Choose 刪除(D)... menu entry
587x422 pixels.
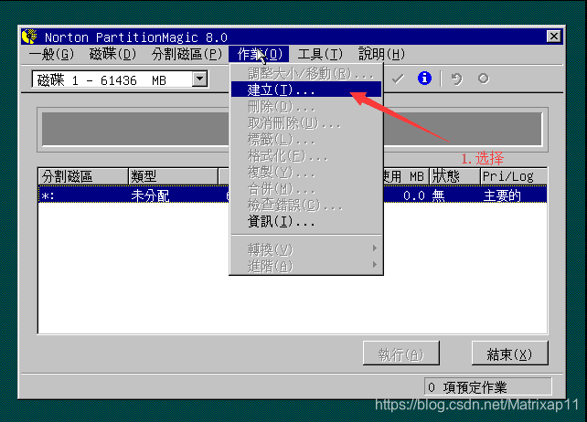coord(306,107)
